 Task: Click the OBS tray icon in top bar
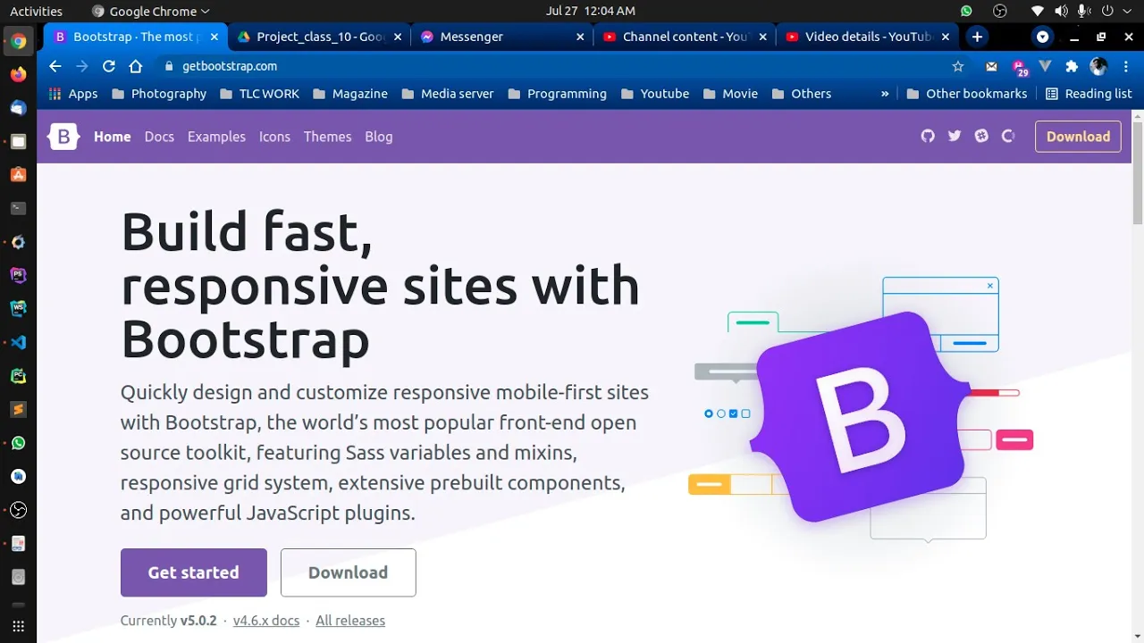click(x=1000, y=11)
